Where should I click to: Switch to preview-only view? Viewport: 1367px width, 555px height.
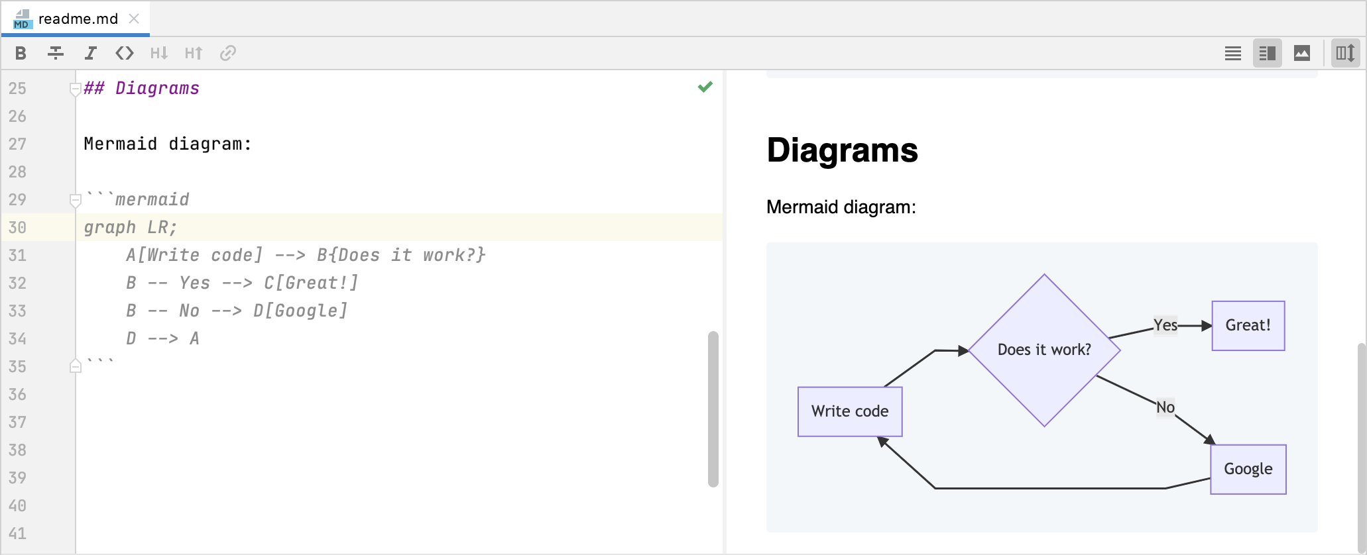point(1302,53)
